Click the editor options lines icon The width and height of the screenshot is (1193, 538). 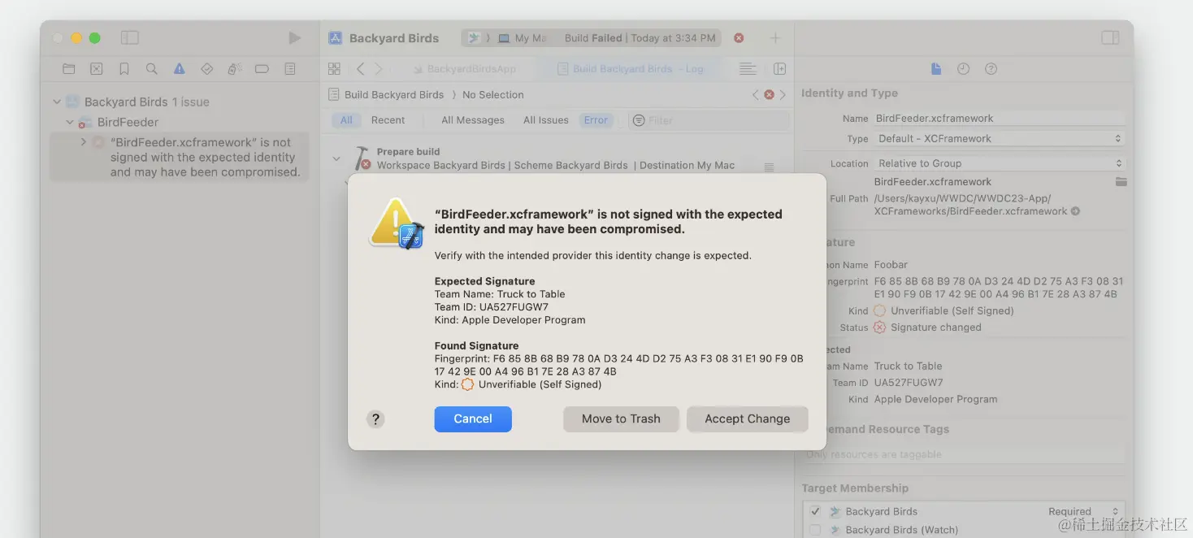point(748,69)
